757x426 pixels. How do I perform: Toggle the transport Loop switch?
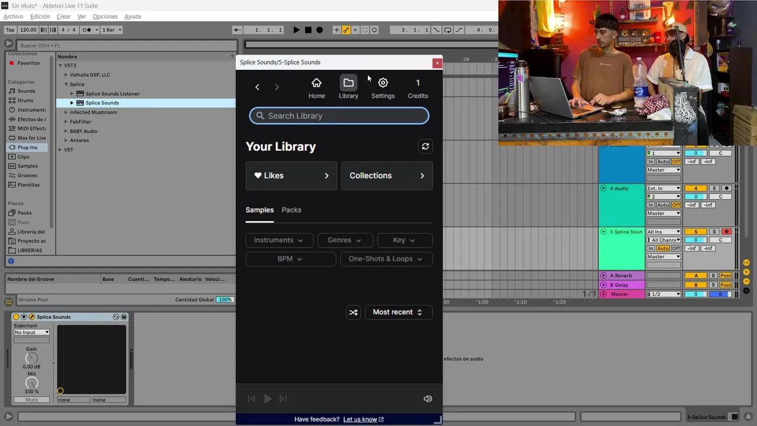tap(448, 30)
